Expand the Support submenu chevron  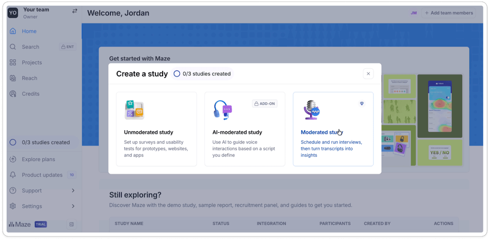tap(73, 191)
